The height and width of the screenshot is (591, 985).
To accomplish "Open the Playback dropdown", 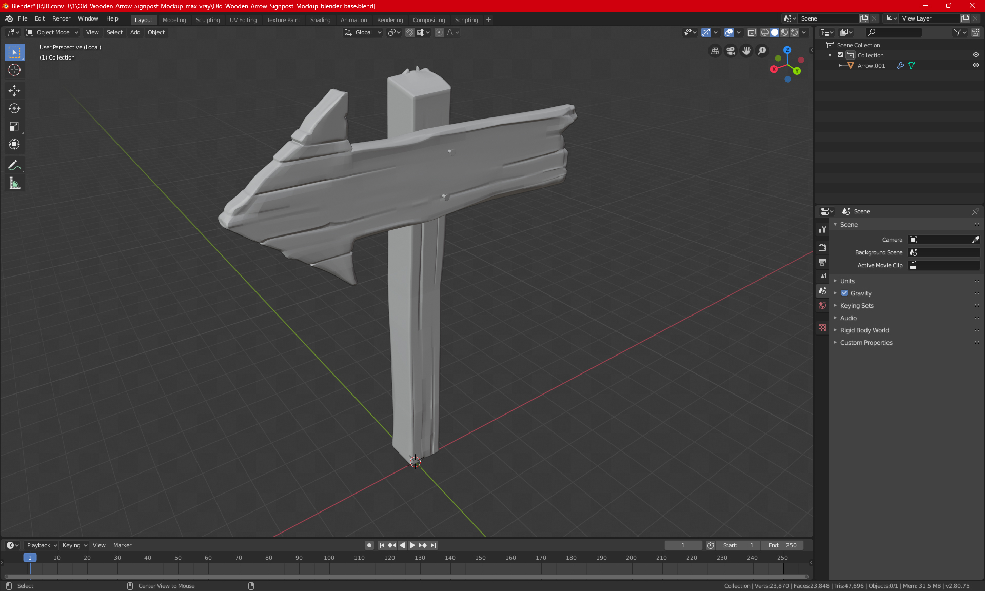I will tap(42, 545).
